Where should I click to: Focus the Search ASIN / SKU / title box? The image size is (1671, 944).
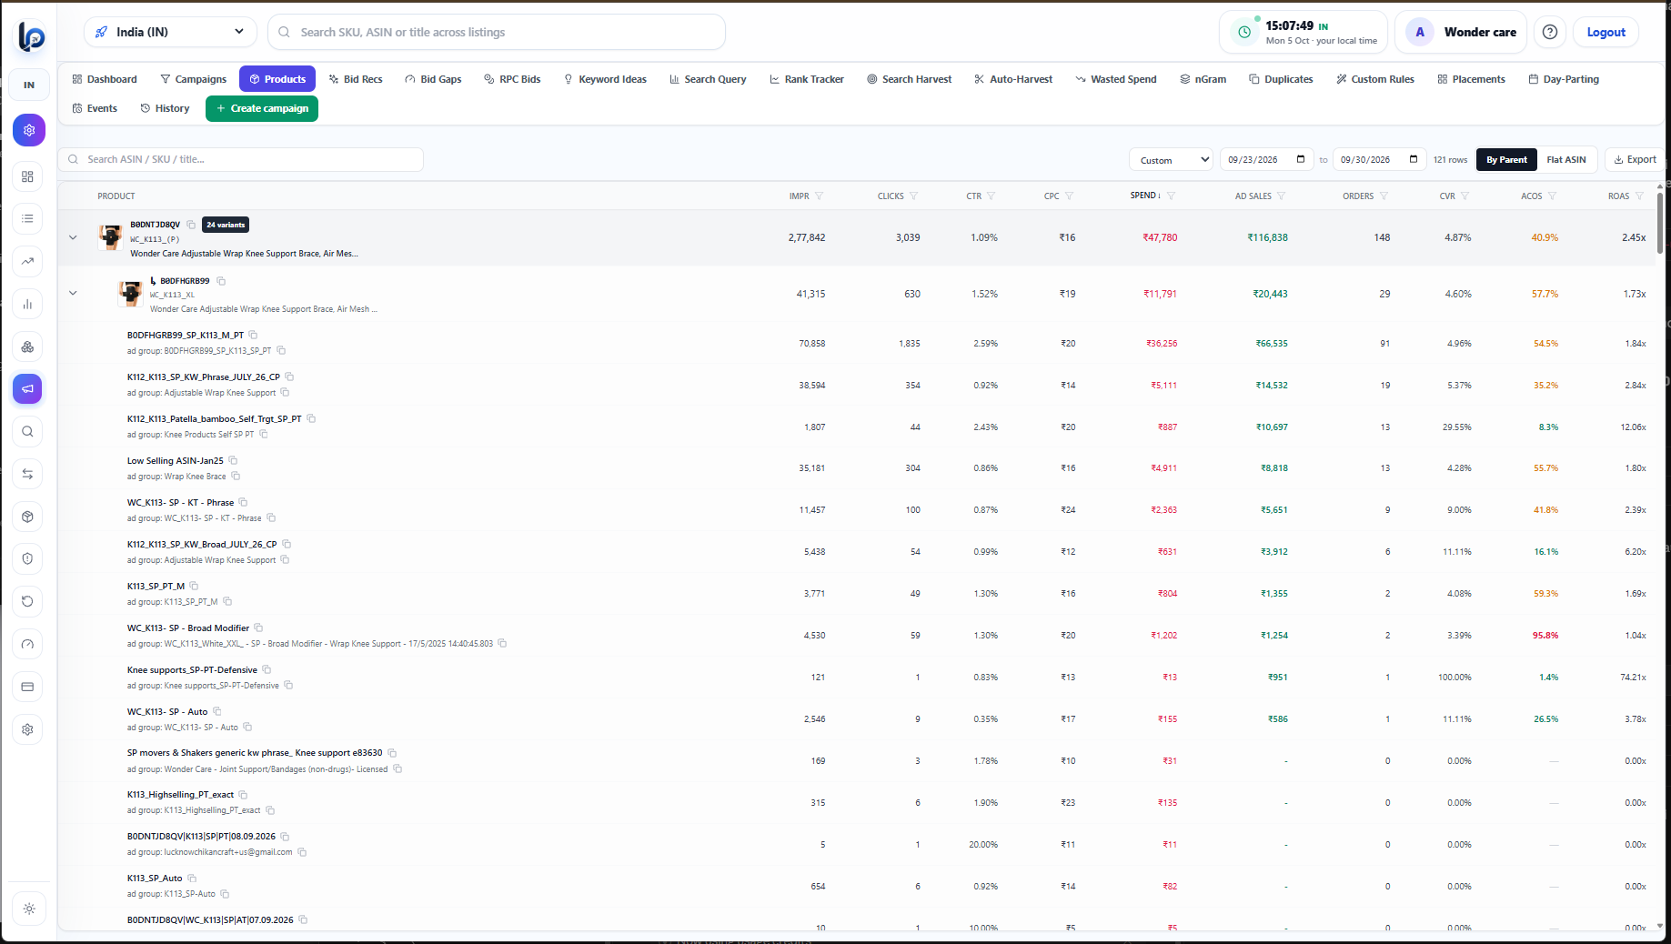tap(241, 159)
